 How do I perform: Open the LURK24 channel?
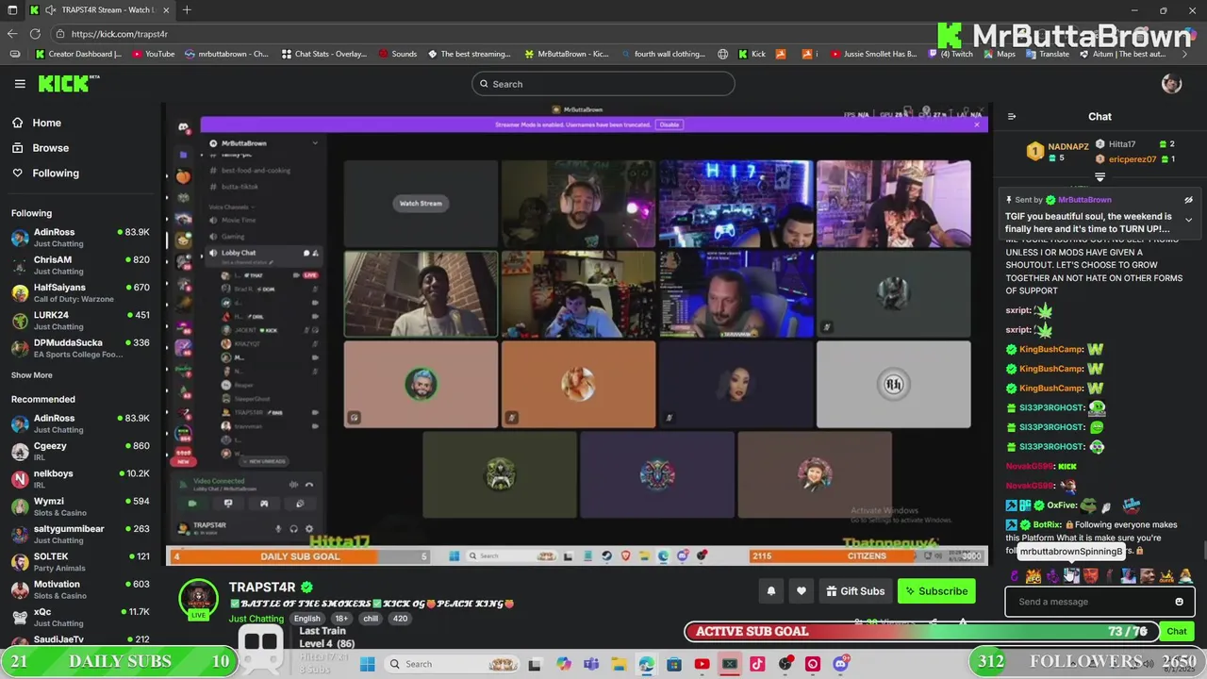pos(80,321)
